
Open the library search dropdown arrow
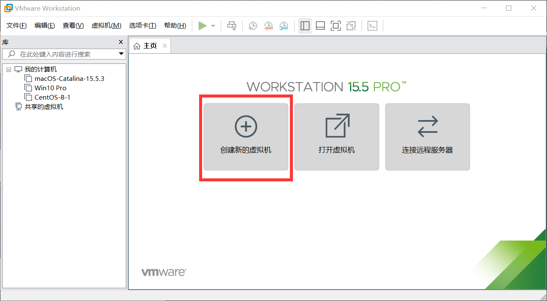[121, 54]
